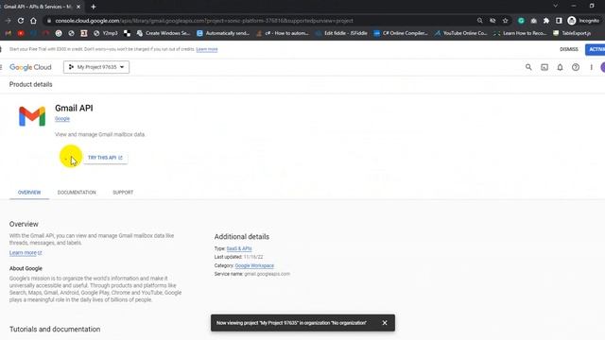Close the Gmail API browser tab
This screenshot has height=340, width=605.
point(78,7)
